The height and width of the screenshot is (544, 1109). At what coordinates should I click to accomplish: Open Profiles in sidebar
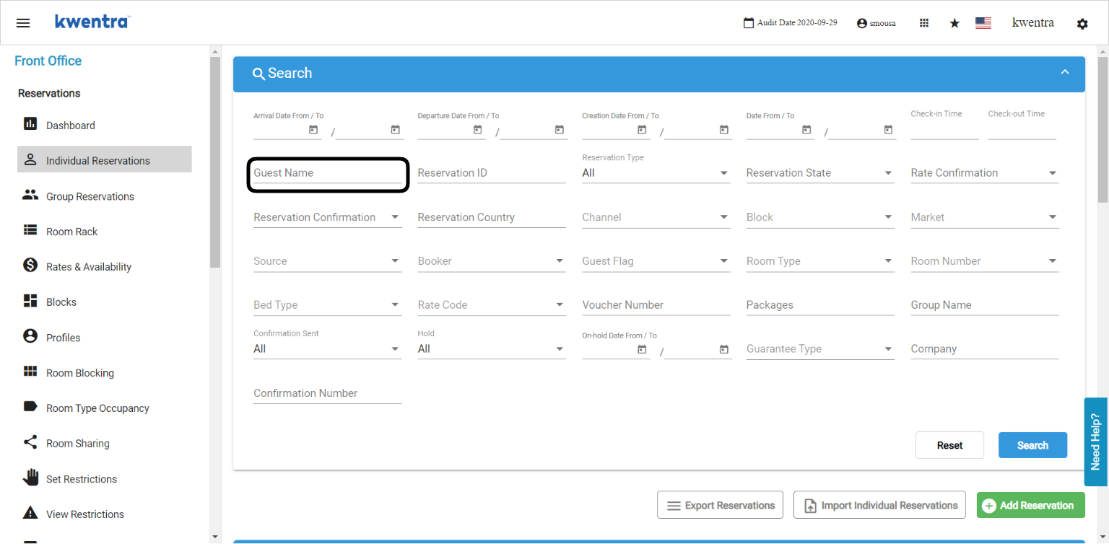pos(105,337)
